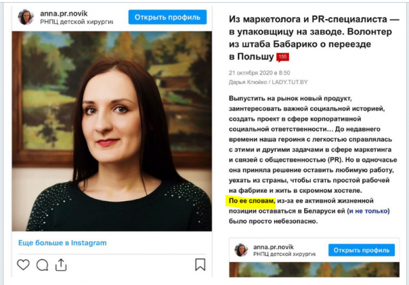Click the red 155 comments badge
Image resolution: width=409 pixels, height=285 pixels.
[283, 57]
